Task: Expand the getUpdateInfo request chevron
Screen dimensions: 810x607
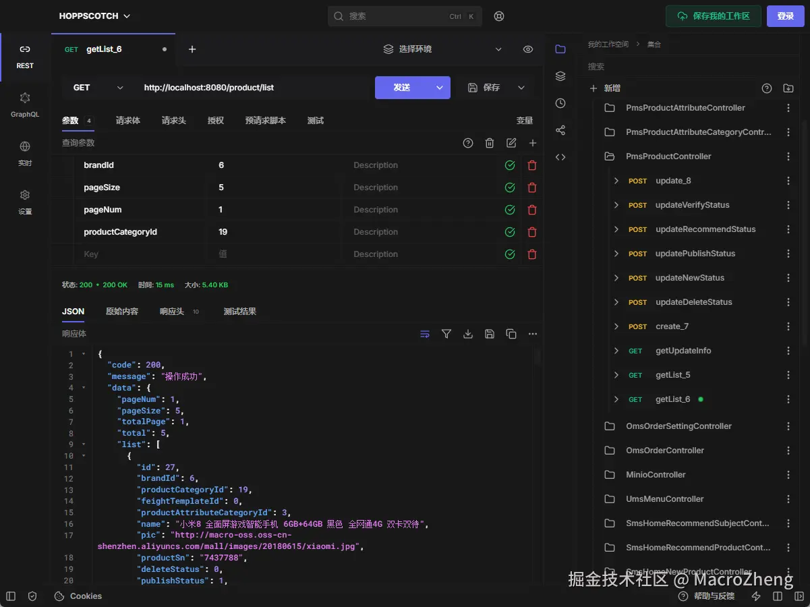Action: tap(616, 351)
